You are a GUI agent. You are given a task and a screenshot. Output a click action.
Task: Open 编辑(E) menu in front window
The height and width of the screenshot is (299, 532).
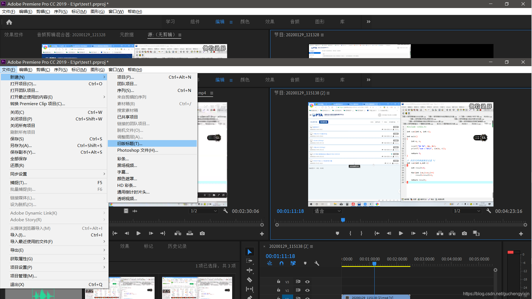tap(25, 69)
